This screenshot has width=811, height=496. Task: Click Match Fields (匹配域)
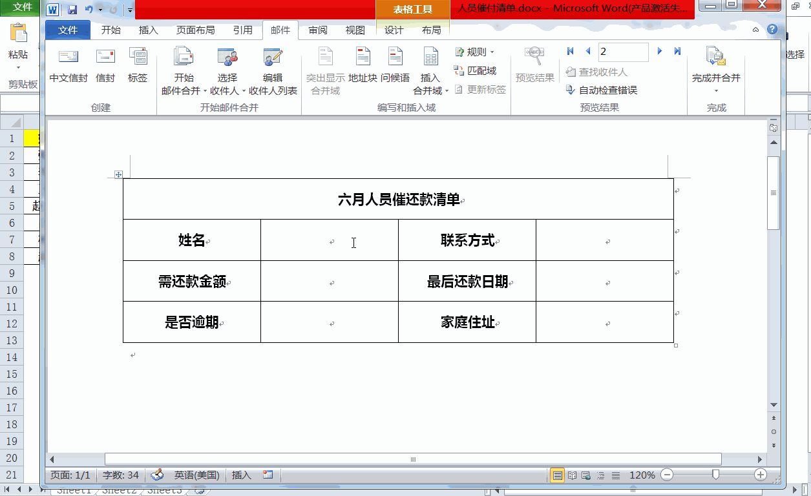pyautogui.click(x=475, y=71)
